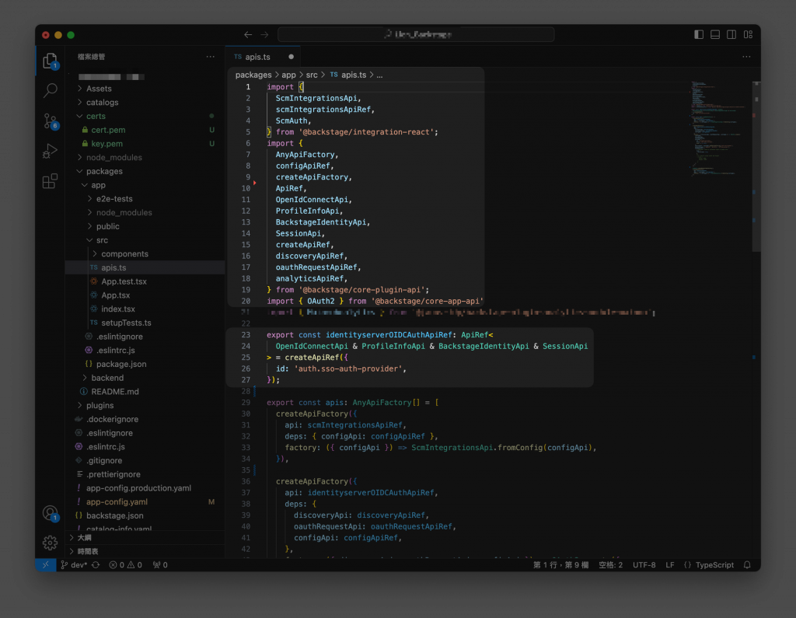Open Customize Layout icon
The height and width of the screenshot is (618, 796).
(748, 34)
